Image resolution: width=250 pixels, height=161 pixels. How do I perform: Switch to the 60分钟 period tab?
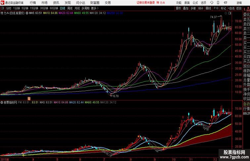coord(54,8)
